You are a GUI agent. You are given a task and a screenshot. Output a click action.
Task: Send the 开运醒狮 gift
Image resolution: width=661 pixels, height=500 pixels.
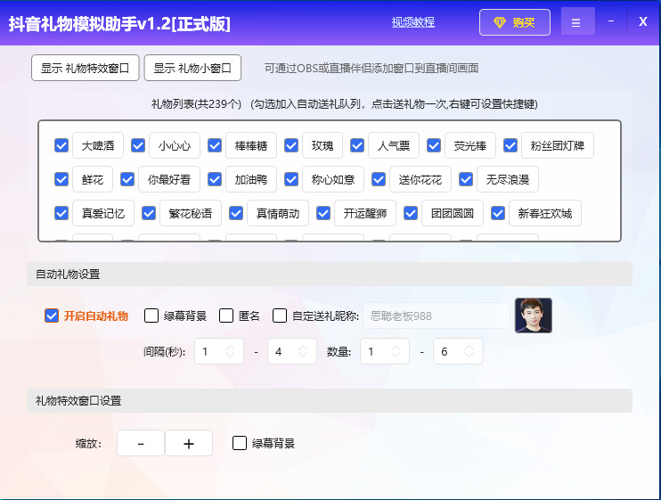[x=365, y=213]
